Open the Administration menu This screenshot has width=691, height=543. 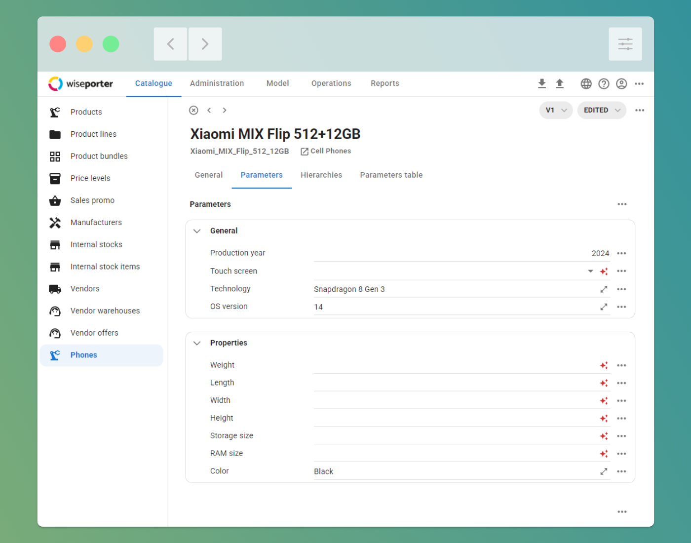click(217, 83)
